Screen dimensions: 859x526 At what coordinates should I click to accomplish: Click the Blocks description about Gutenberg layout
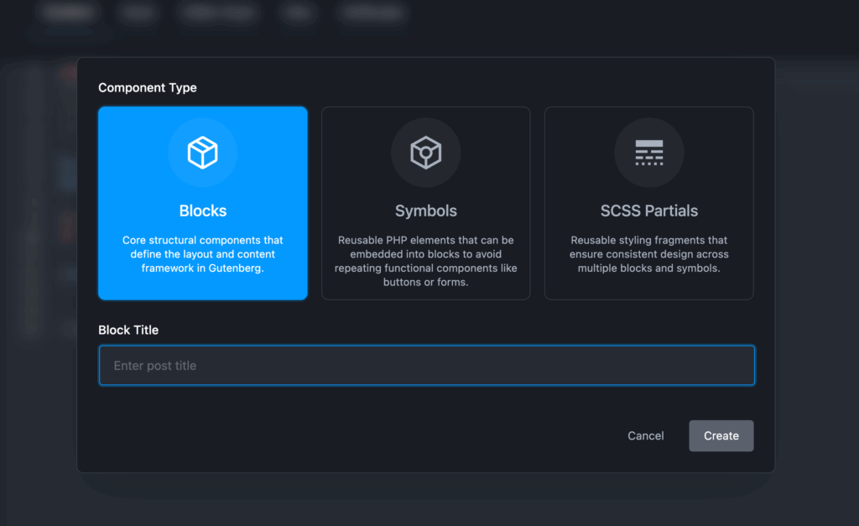202,254
